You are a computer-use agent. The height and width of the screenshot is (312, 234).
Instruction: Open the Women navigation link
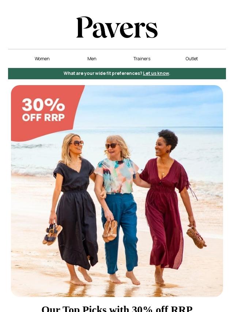pyautogui.click(x=42, y=59)
